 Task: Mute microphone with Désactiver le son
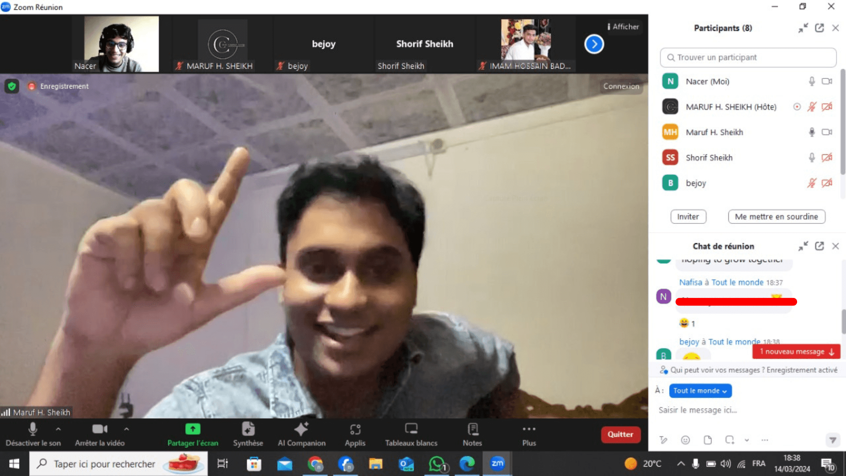[33, 434]
